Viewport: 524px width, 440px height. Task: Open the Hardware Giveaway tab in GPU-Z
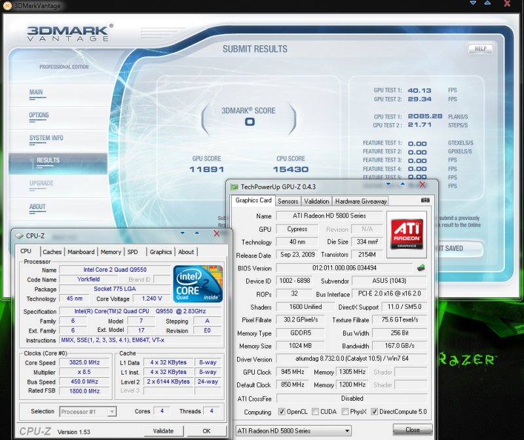(361, 201)
